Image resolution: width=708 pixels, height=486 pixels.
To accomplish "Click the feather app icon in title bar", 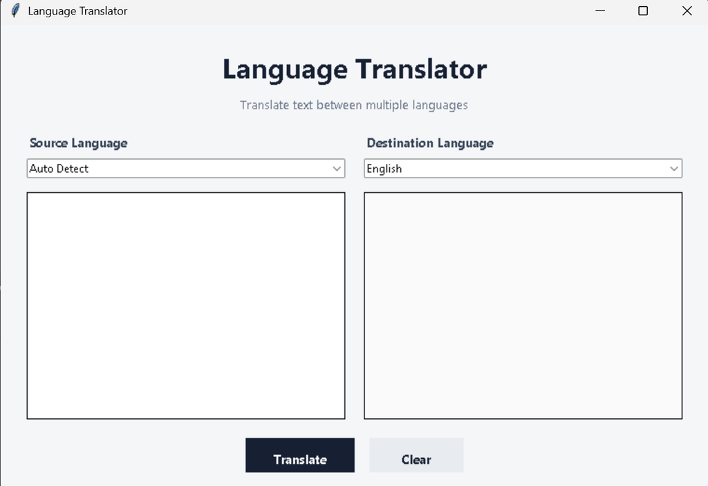I will [15, 10].
